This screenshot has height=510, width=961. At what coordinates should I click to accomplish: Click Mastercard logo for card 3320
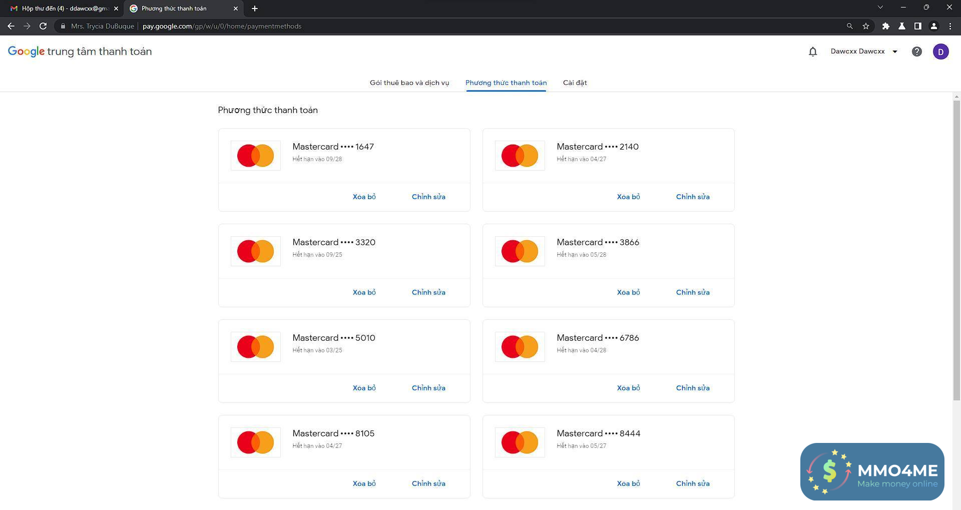point(255,251)
